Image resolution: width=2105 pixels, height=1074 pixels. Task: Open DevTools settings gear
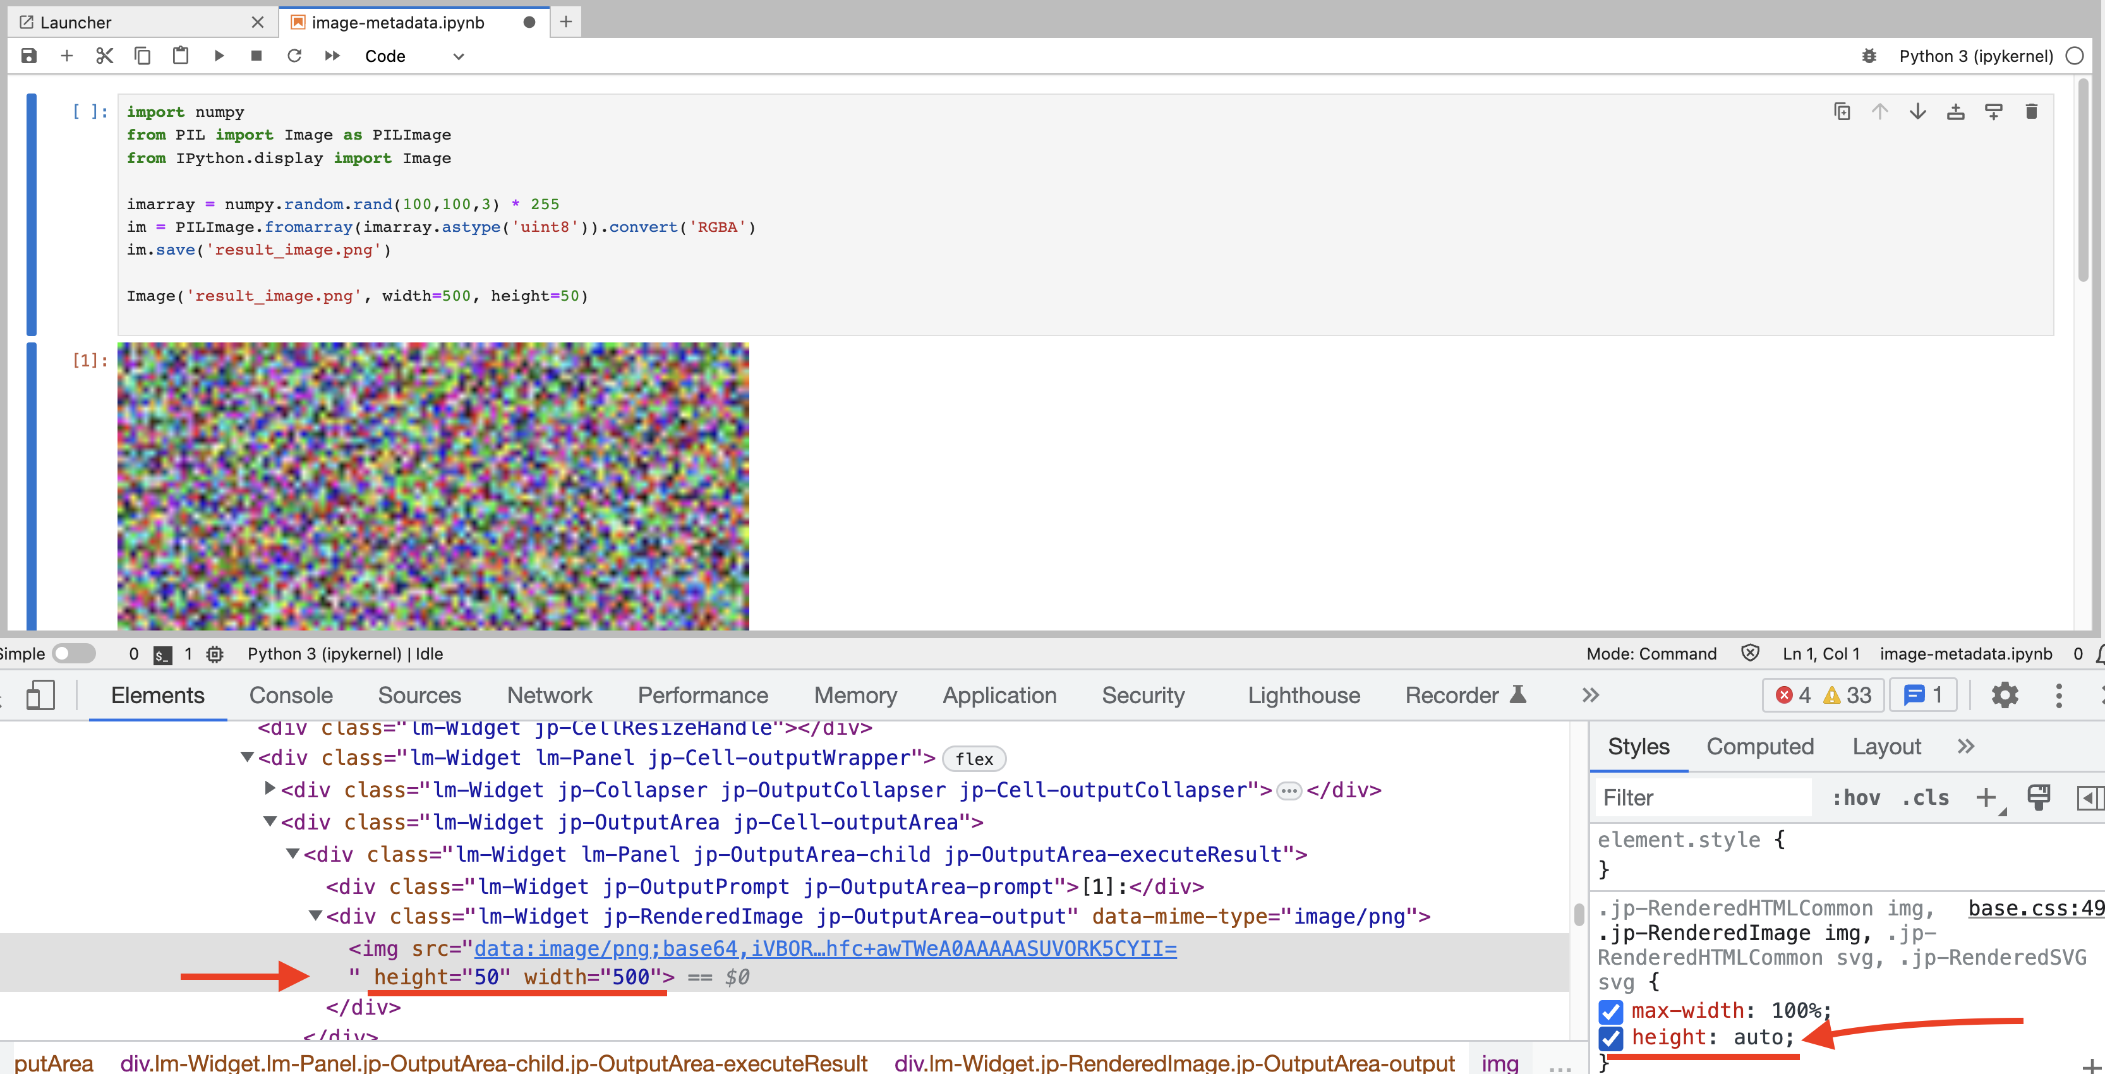coord(2005,696)
